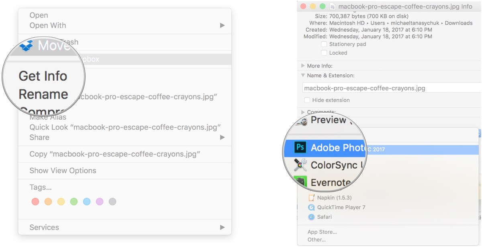This screenshot has height=247, width=482.
Task: Click the file name field in Name & Extension
Action: 392,88
